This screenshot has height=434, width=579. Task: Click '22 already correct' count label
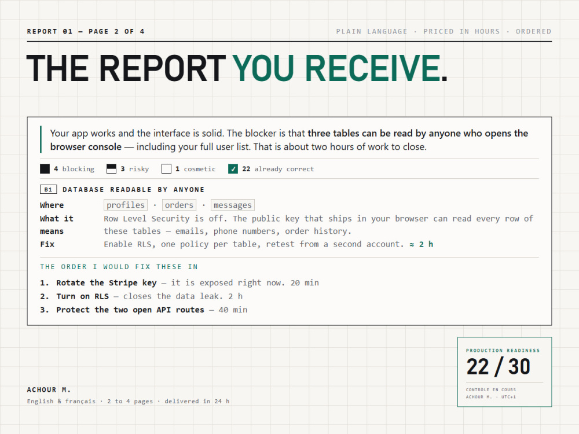(x=278, y=168)
